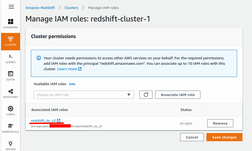The width and height of the screenshot is (252, 151).
Task: Click the role ARN text
Action: (66, 126)
